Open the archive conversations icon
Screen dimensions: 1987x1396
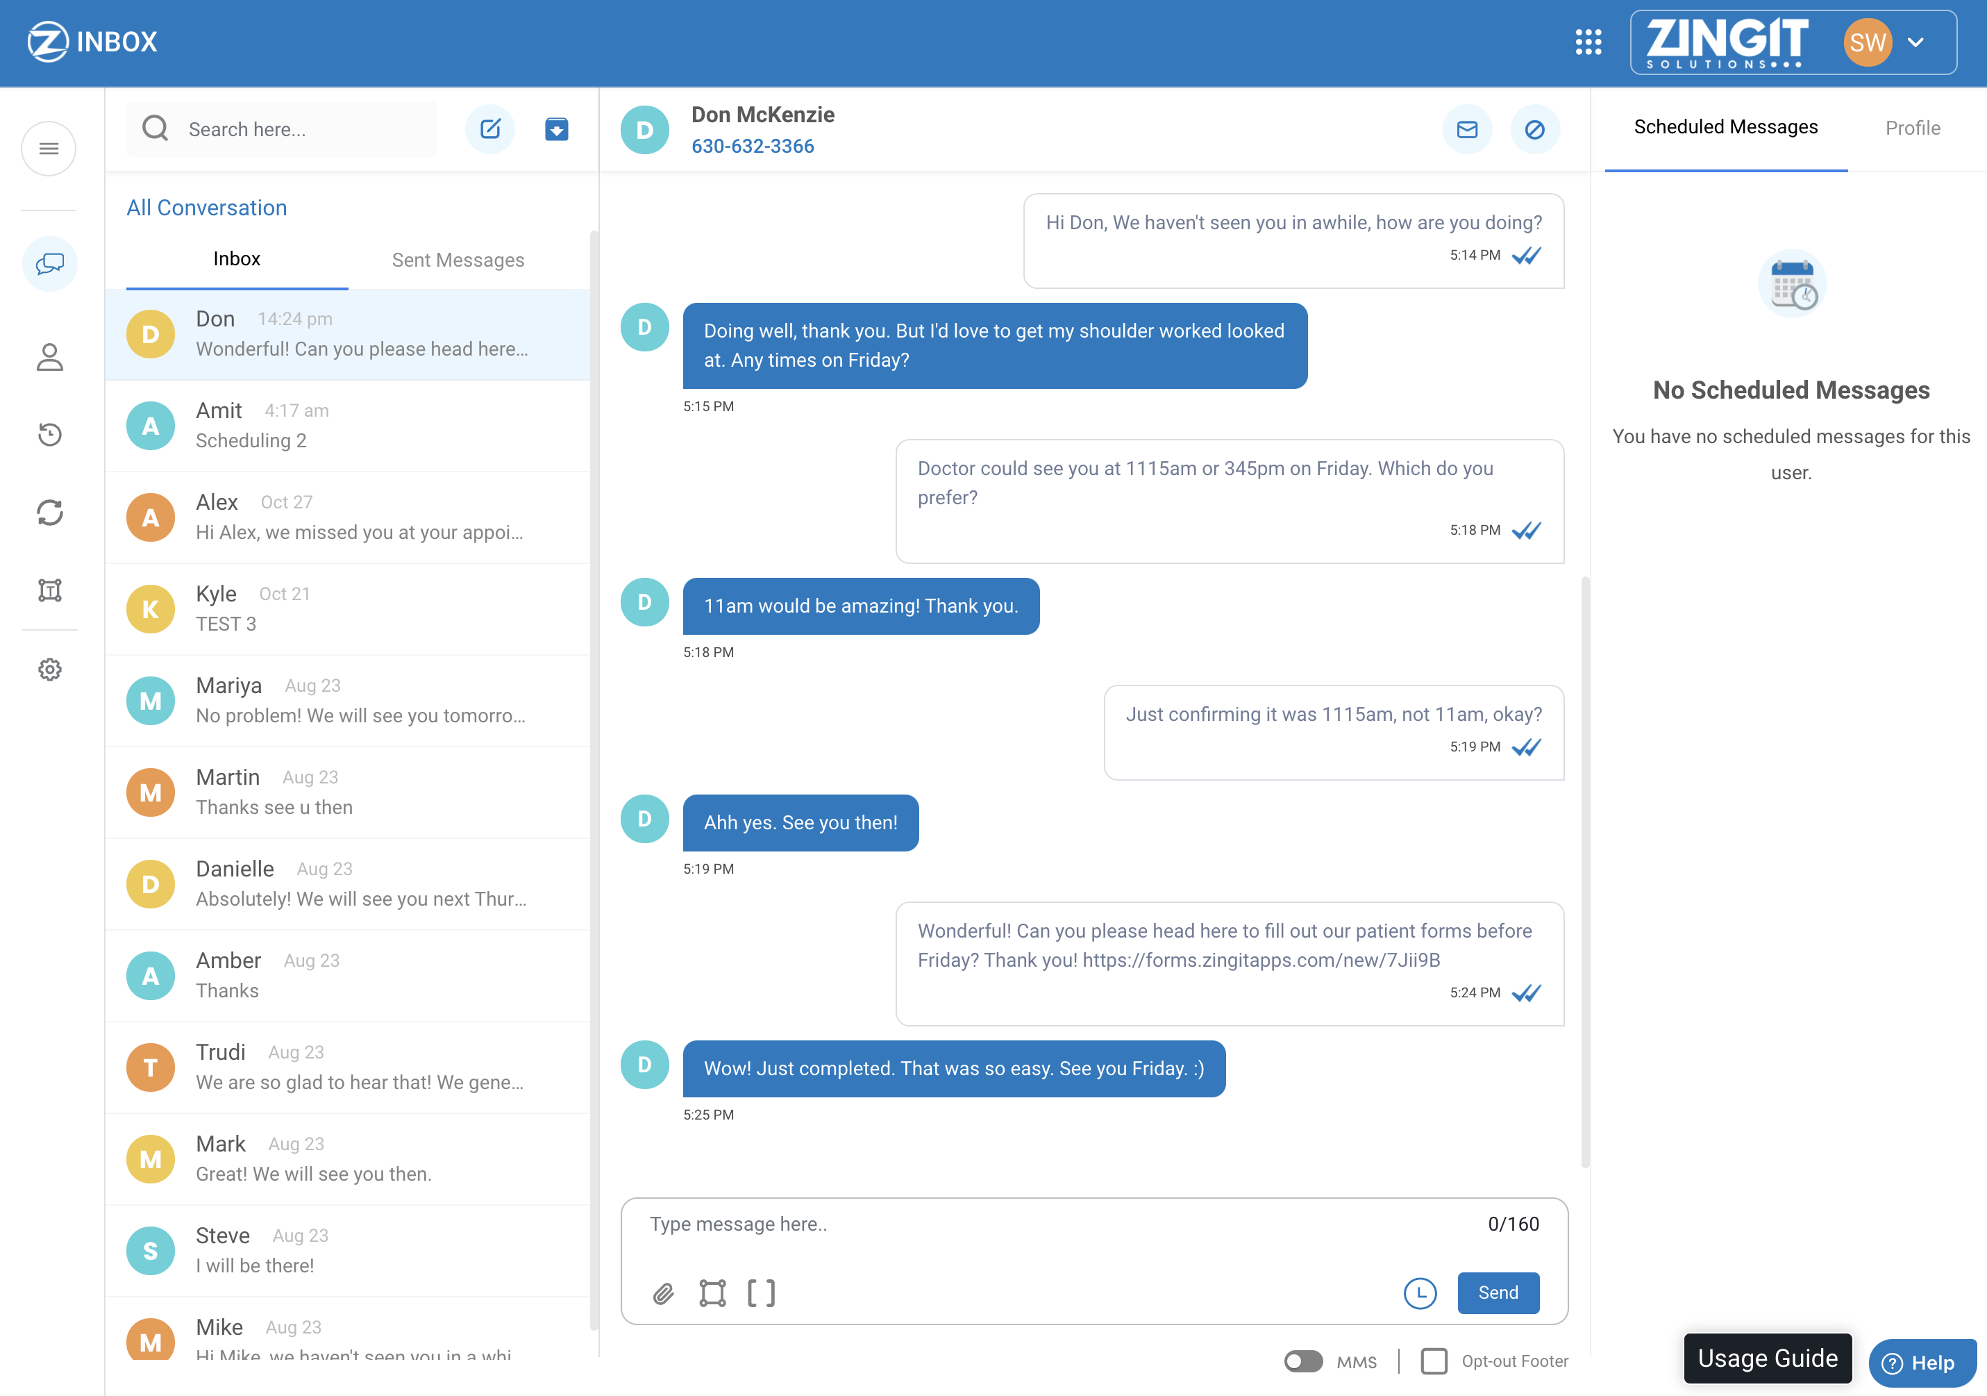[x=557, y=129]
